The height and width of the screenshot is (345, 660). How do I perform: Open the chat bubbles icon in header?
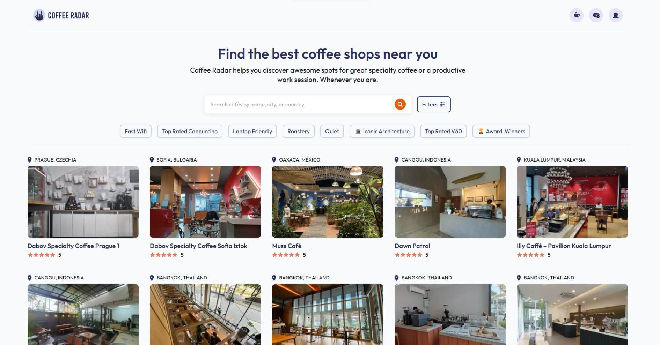point(596,15)
